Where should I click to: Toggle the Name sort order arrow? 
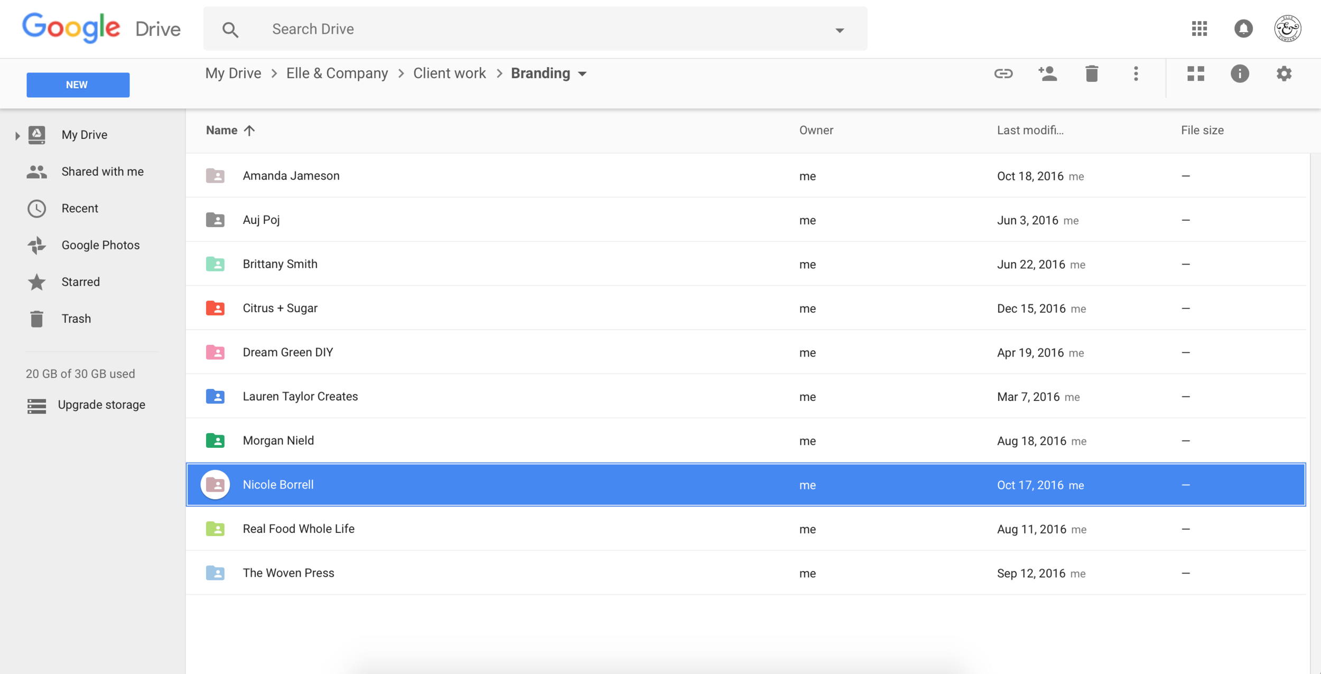click(x=249, y=130)
